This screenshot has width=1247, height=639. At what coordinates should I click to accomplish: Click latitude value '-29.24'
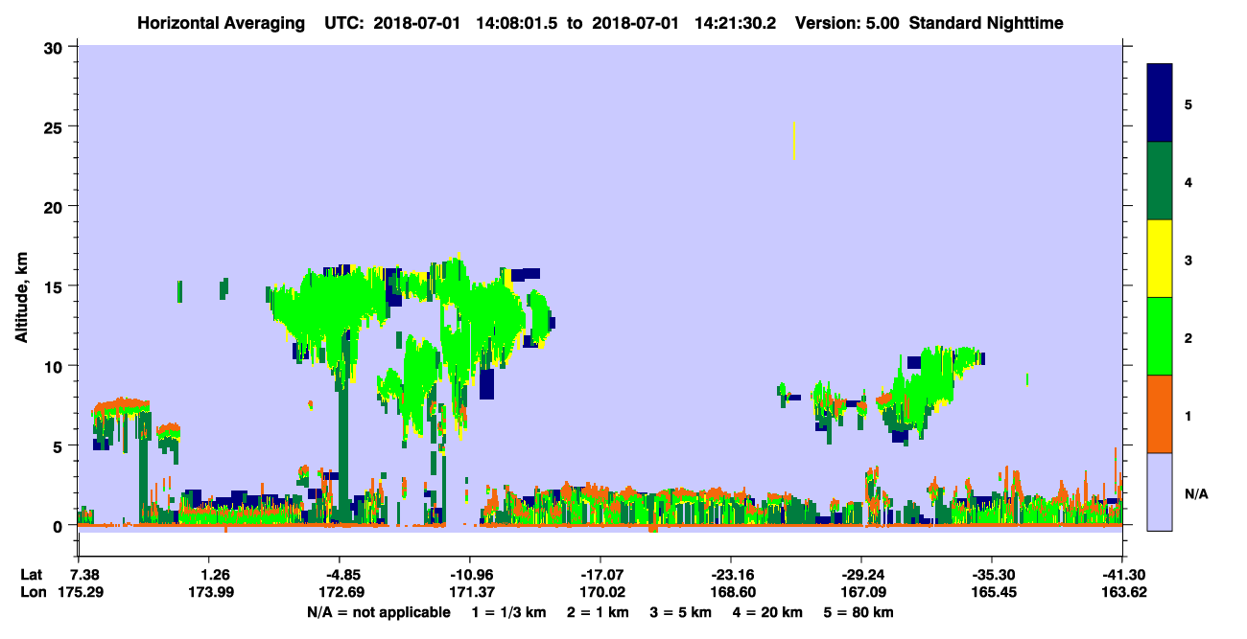pos(861,575)
